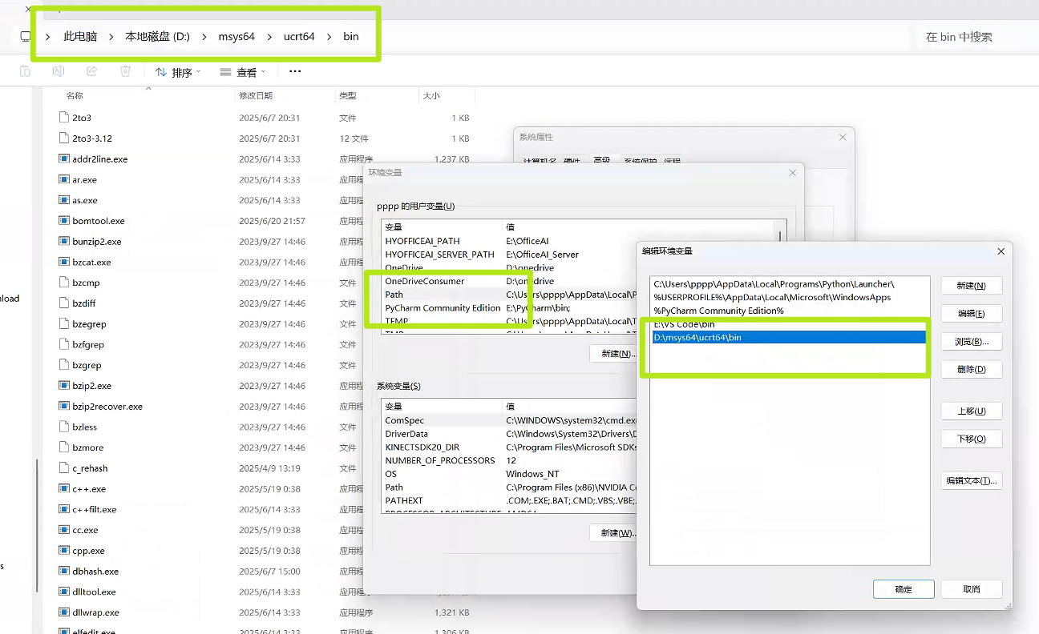The width and height of the screenshot is (1039, 634).
Task: Select PATHEXT system variable
Action: [x=403, y=500]
